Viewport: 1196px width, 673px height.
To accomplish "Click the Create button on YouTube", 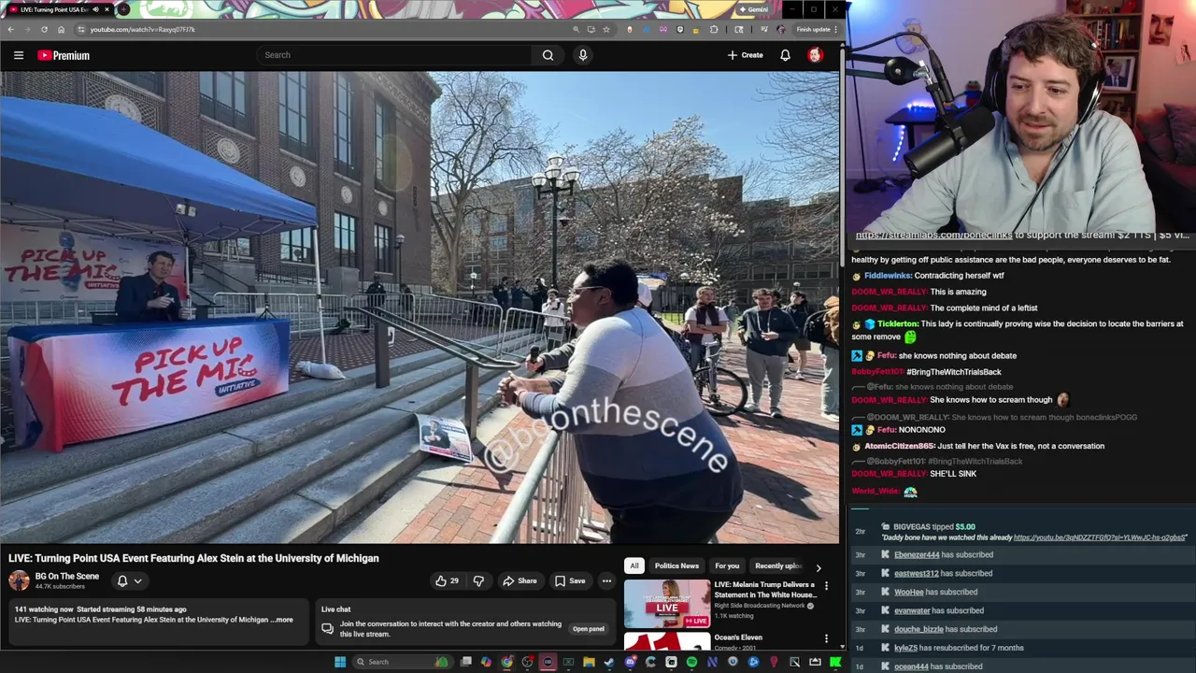I will pos(745,55).
